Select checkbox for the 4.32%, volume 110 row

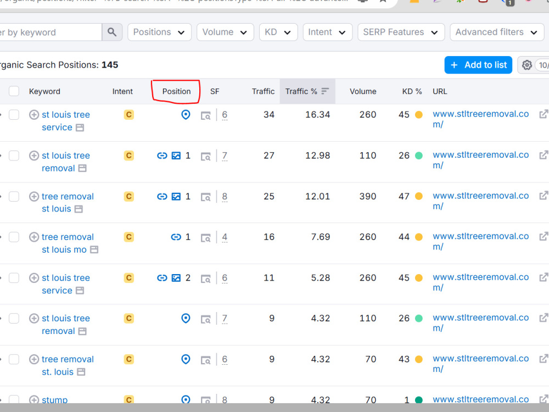pyautogui.click(x=14, y=319)
